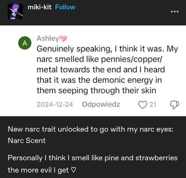Open the Ashley commenter name

coord(48,38)
